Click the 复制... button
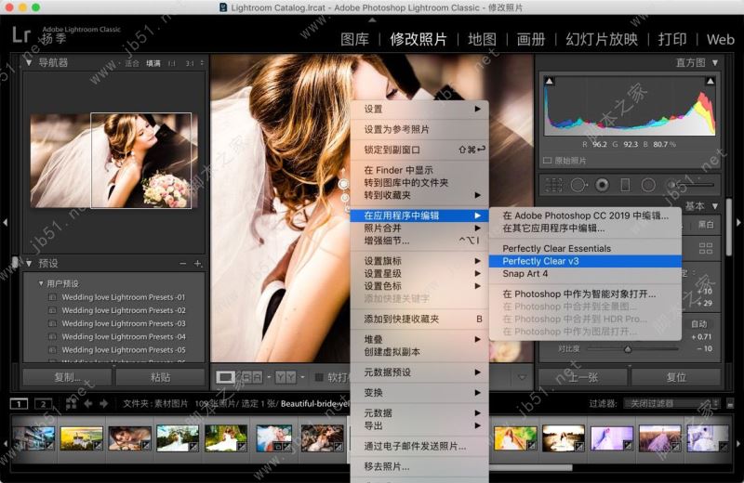The width and height of the screenshot is (744, 483). (67, 377)
